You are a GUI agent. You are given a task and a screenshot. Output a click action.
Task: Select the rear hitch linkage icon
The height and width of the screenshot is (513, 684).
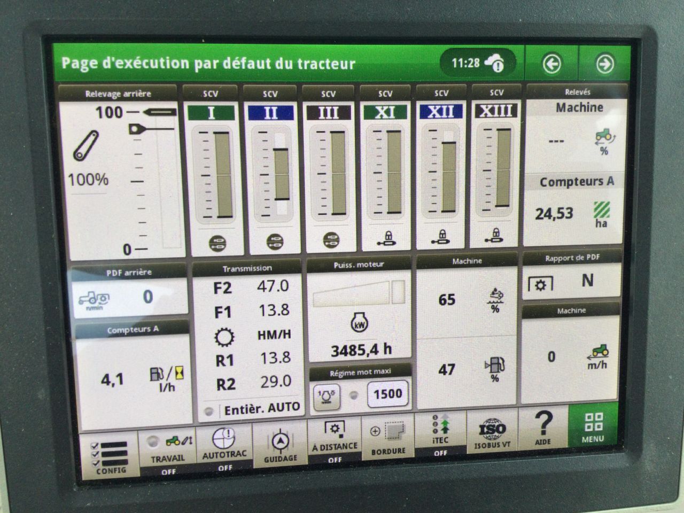[87, 145]
